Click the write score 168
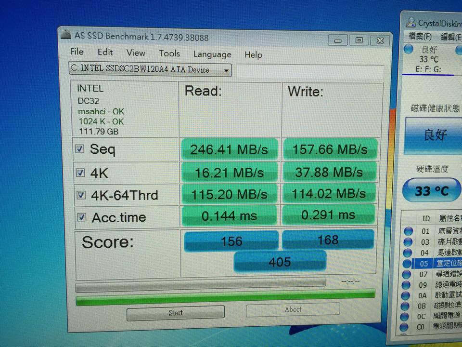This screenshot has height=347, width=462. tap(328, 240)
